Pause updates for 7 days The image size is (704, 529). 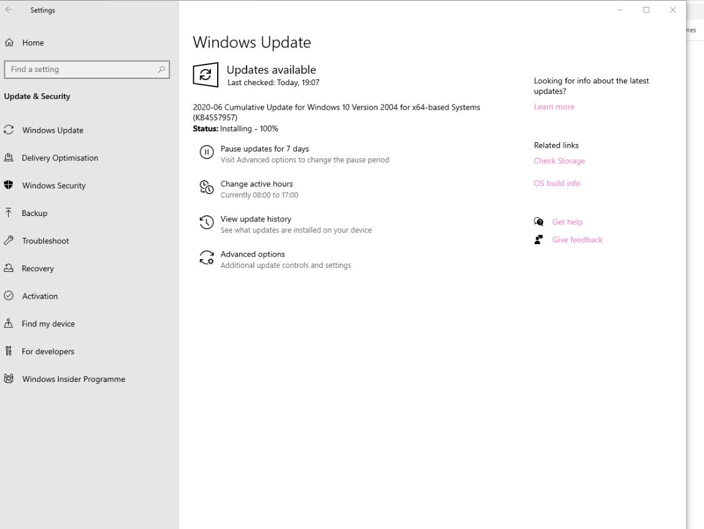coord(265,148)
